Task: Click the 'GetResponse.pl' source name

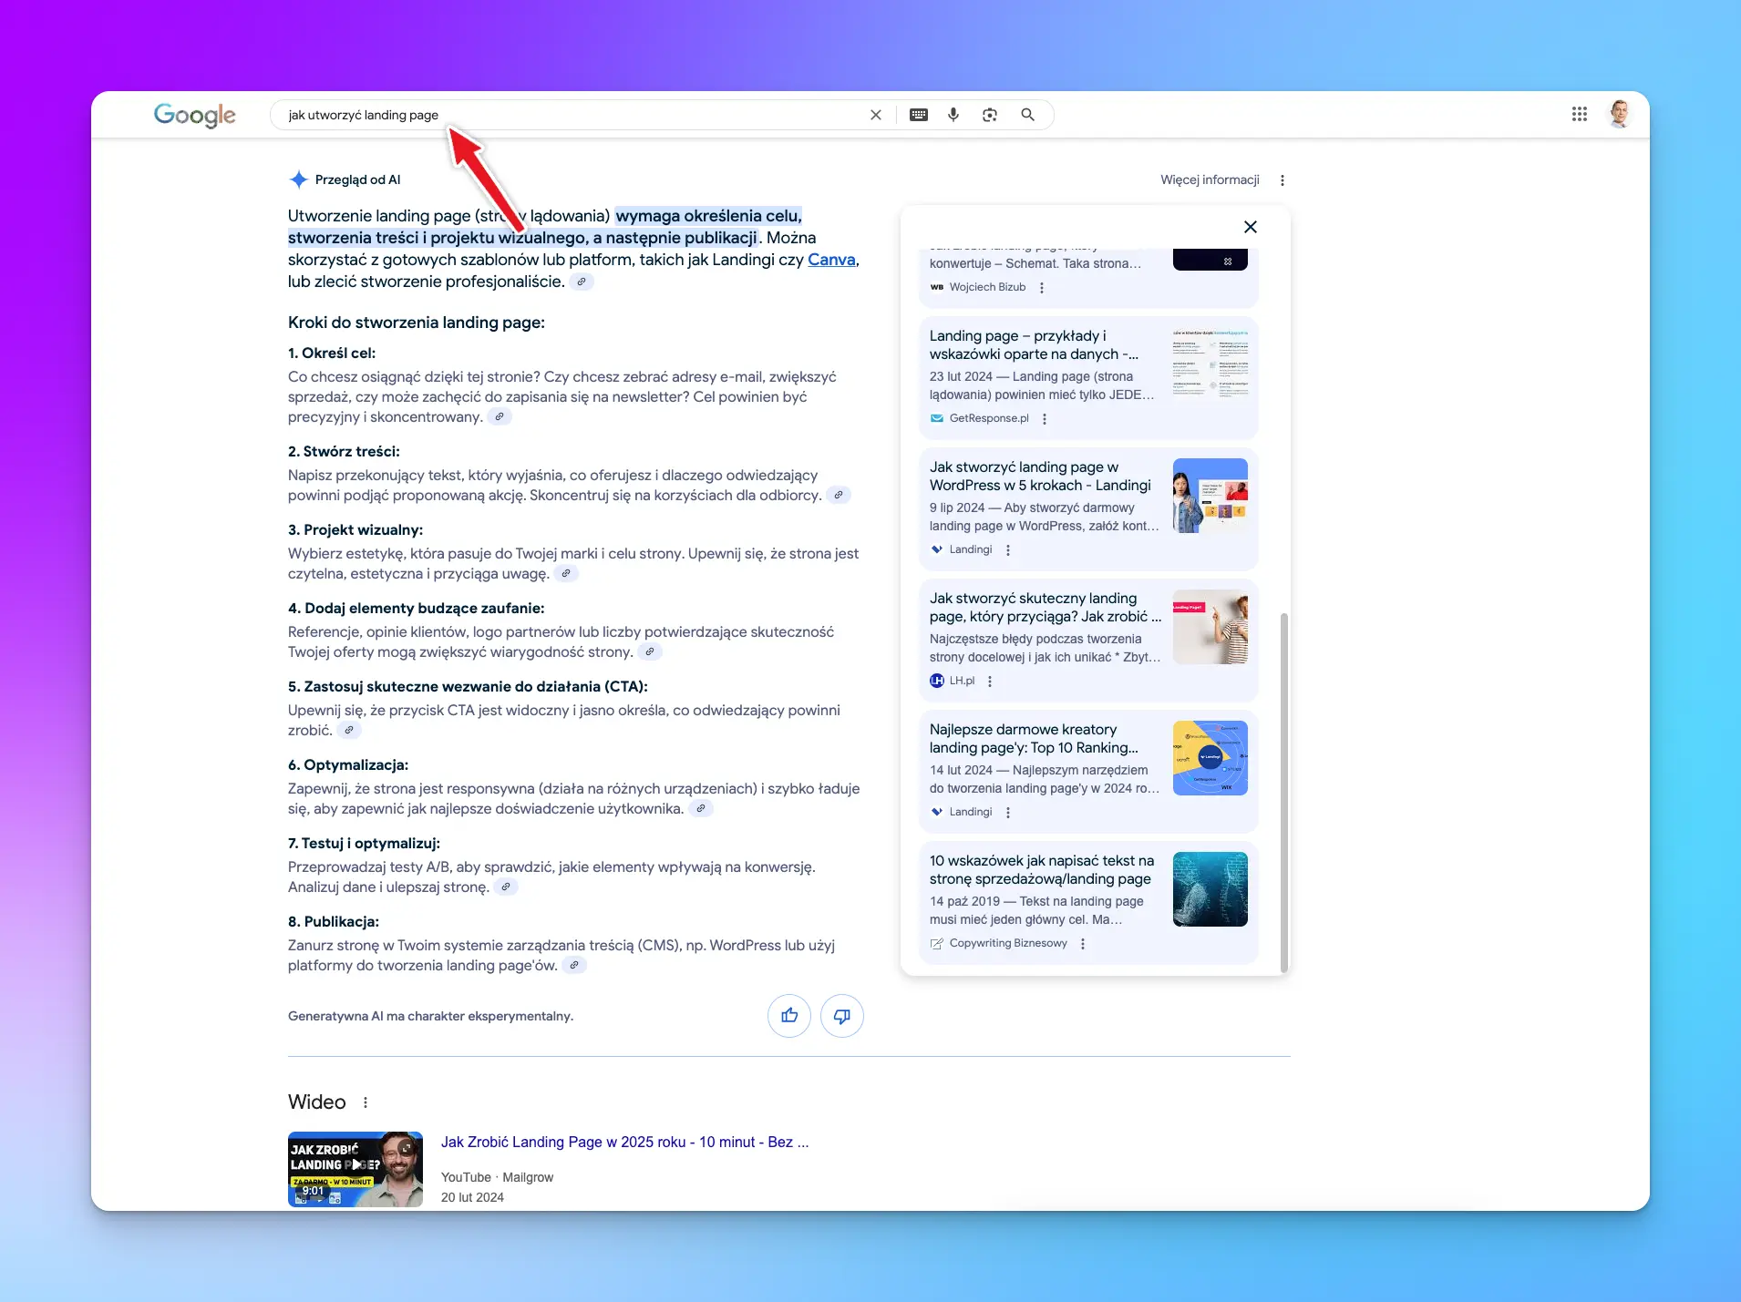Action: click(x=989, y=419)
